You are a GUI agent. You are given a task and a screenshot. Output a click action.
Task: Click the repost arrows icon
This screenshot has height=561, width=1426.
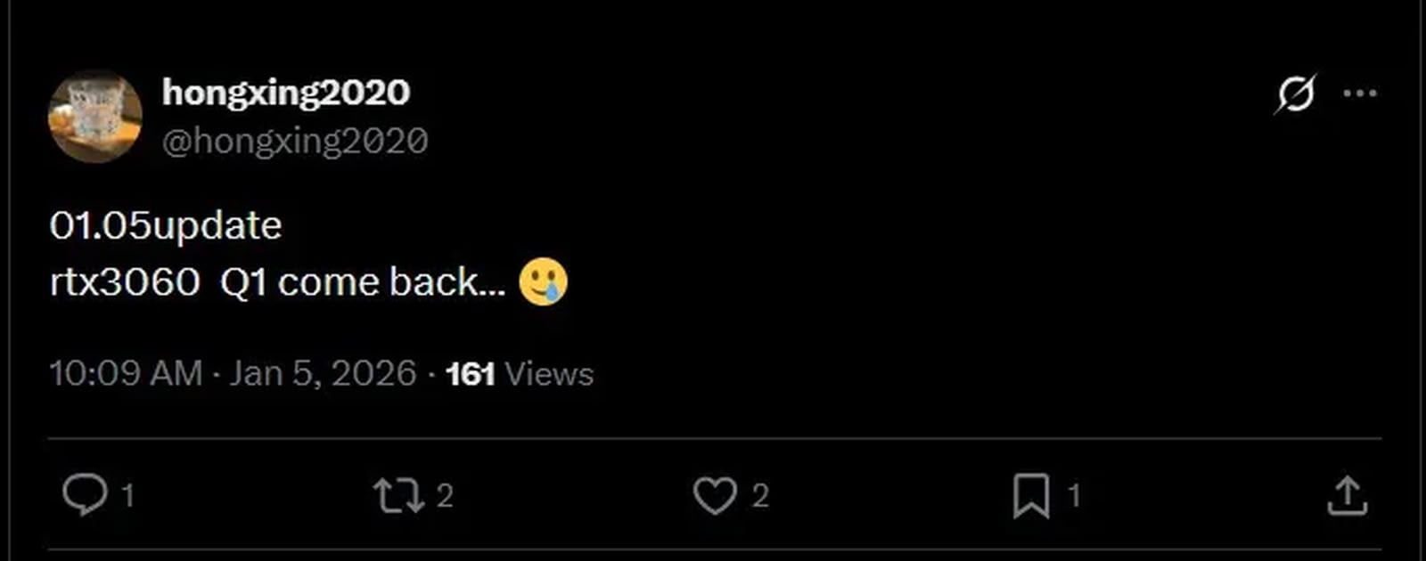tap(398, 496)
